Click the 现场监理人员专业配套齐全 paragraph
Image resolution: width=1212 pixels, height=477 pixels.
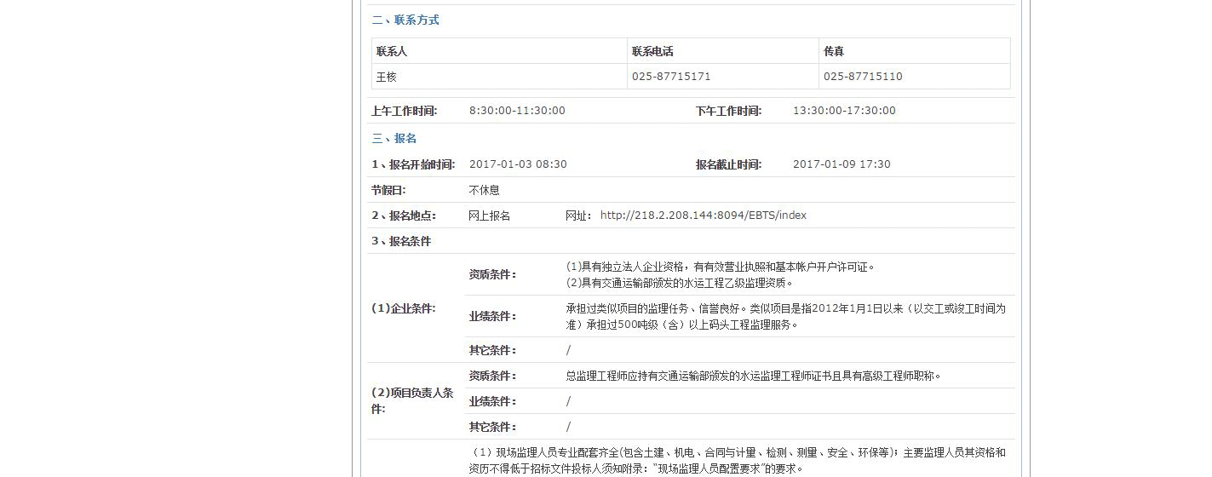[737, 460]
